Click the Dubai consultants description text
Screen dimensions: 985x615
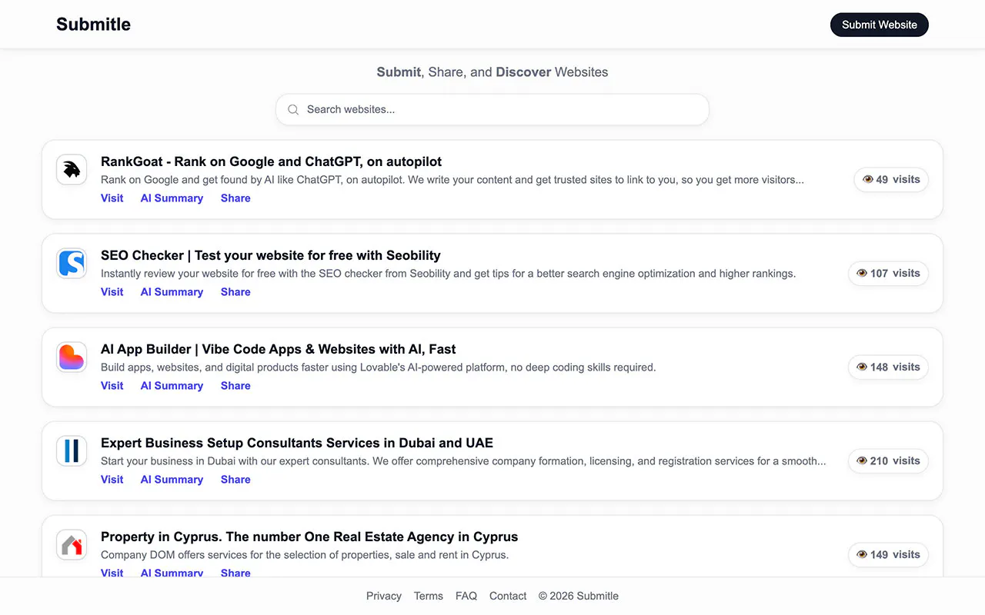[463, 461]
